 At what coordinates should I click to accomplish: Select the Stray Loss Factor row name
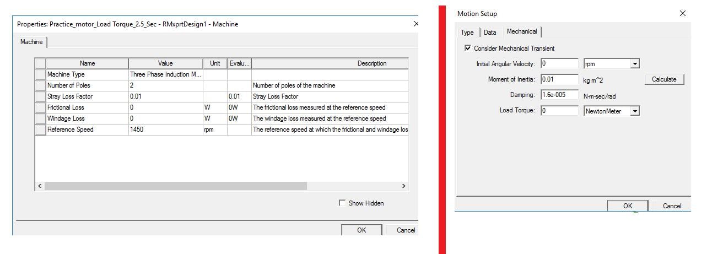[87, 96]
